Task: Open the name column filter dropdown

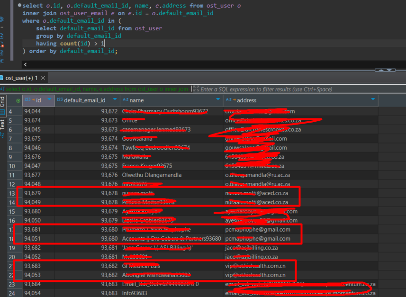Action: pyautogui.click(x=218, y=100)
